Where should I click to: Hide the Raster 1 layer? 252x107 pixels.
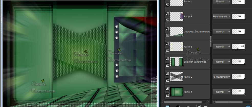click(167, 95)
